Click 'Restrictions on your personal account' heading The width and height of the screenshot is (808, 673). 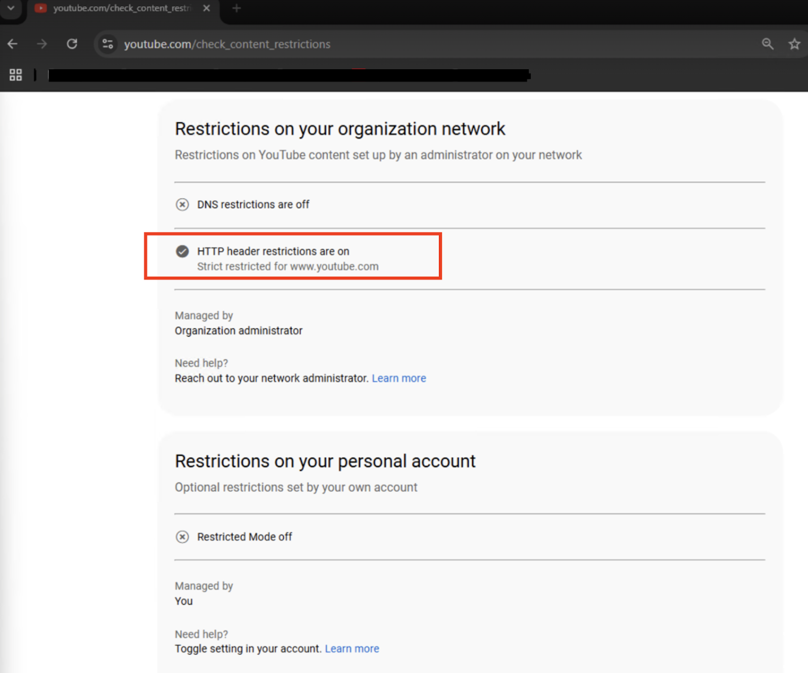[x=325, y=461]
